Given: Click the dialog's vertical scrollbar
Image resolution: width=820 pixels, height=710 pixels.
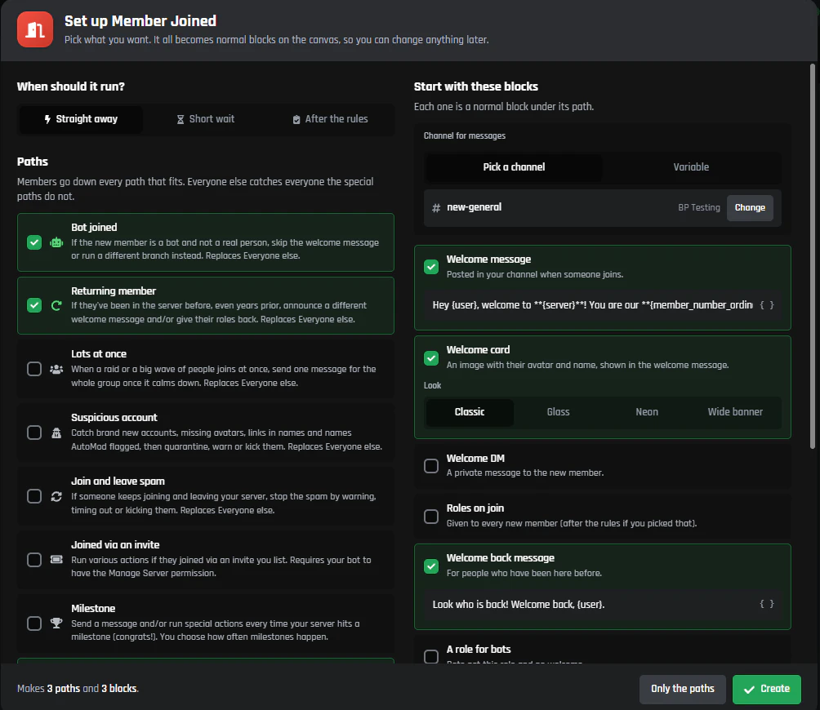Looking at the screenshot, I should (x=812, y=256).
